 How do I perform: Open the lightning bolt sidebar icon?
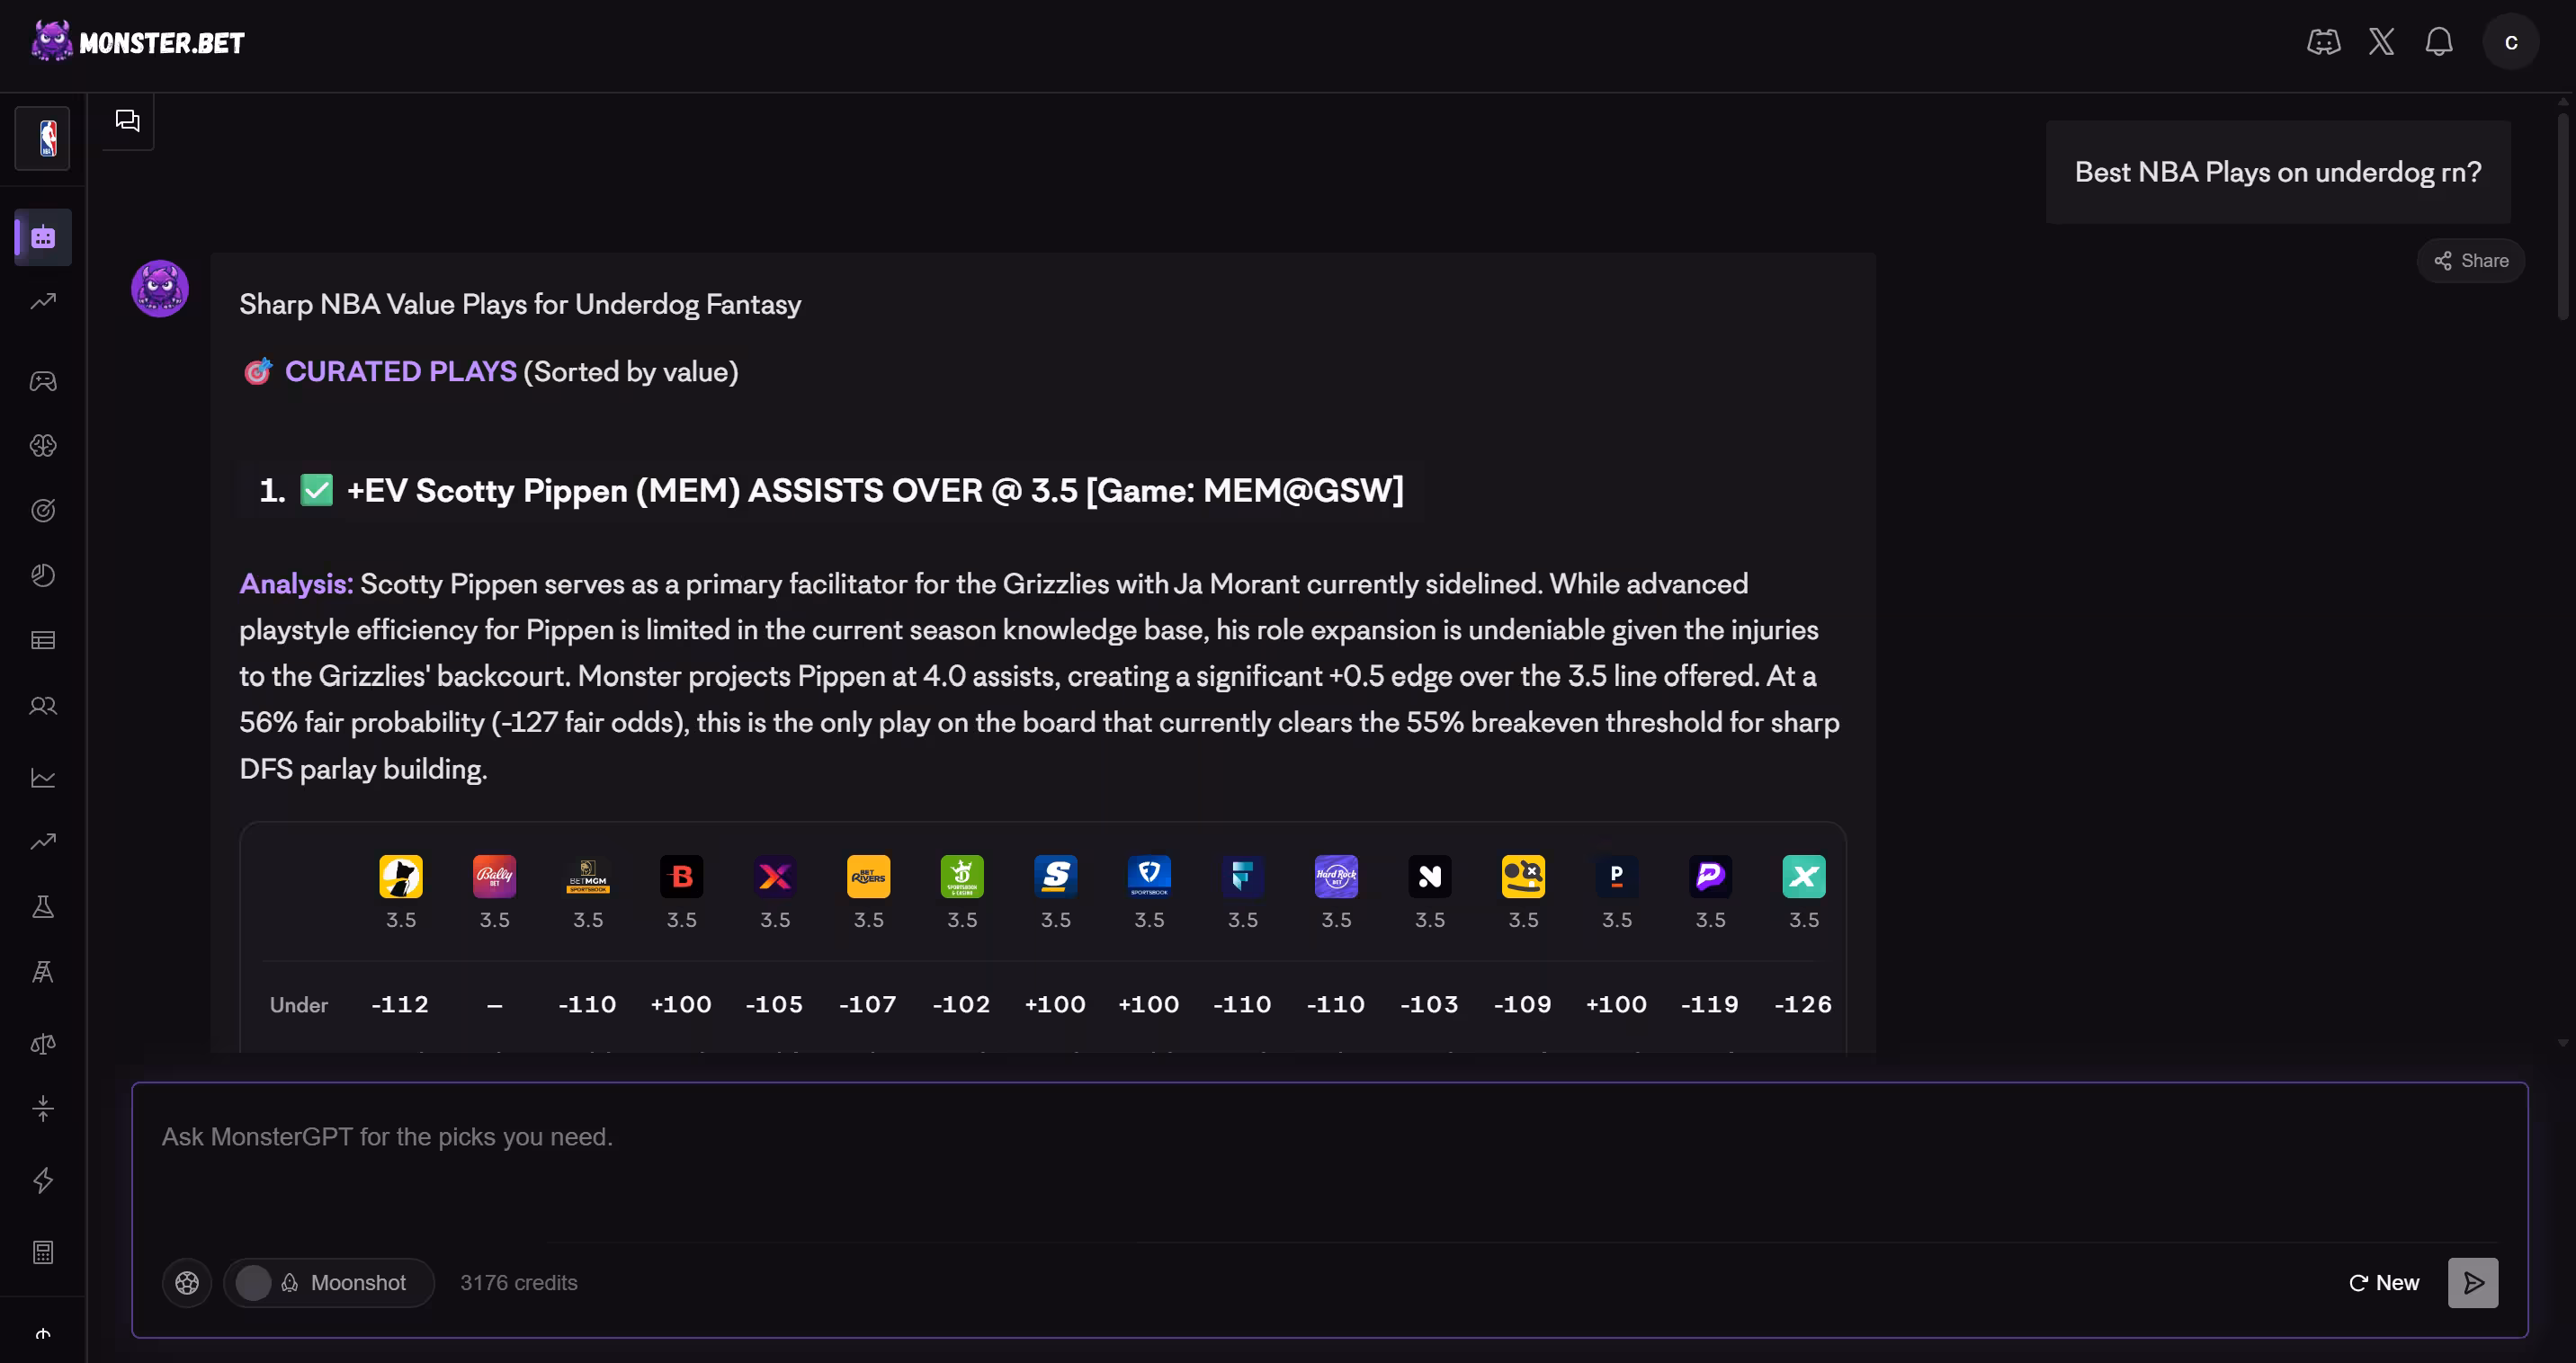pos(43,1180)
